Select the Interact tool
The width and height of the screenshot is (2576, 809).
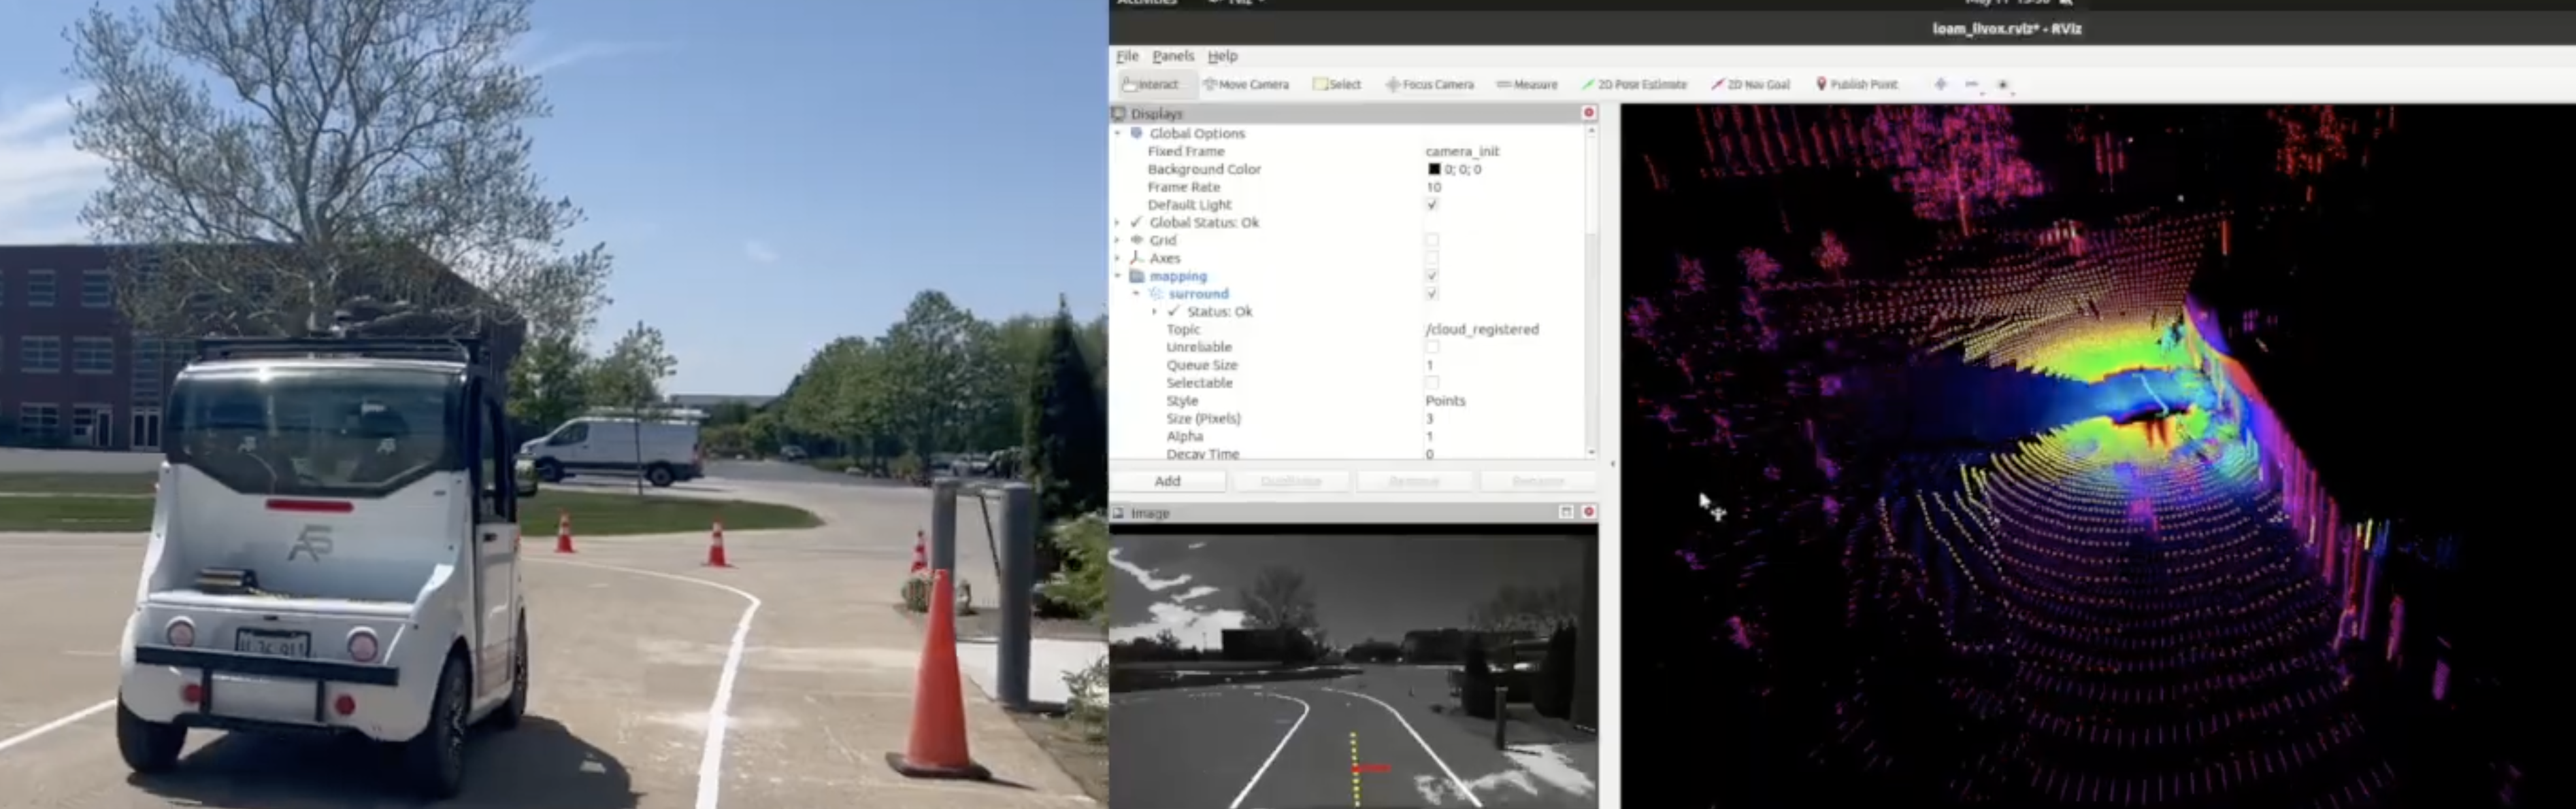(x=1150, y=85)
